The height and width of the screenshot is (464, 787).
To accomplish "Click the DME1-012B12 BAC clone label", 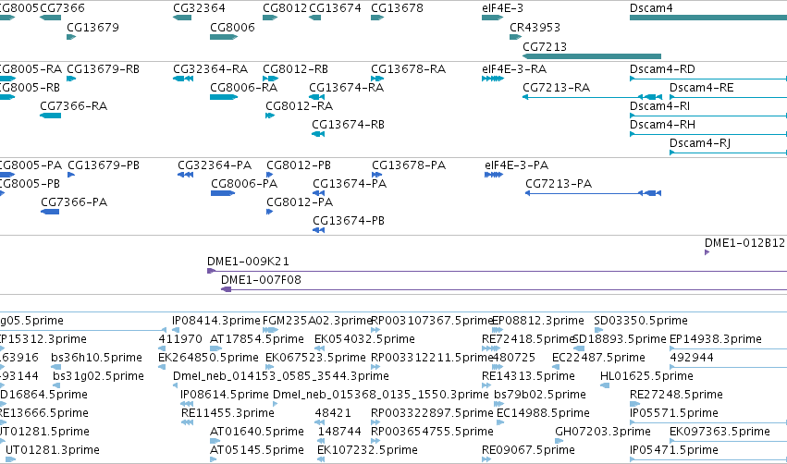I will pyautogui.click(x=744, y=243).
